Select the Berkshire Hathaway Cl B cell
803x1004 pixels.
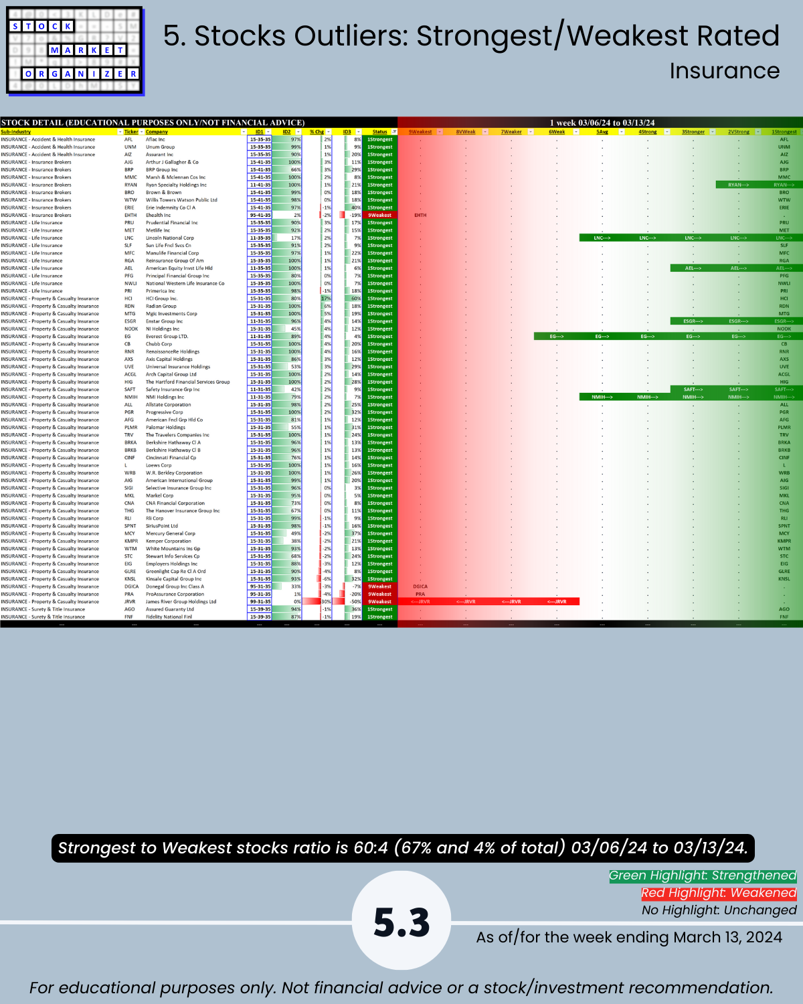pyautogui.click(x=173, y=450)
